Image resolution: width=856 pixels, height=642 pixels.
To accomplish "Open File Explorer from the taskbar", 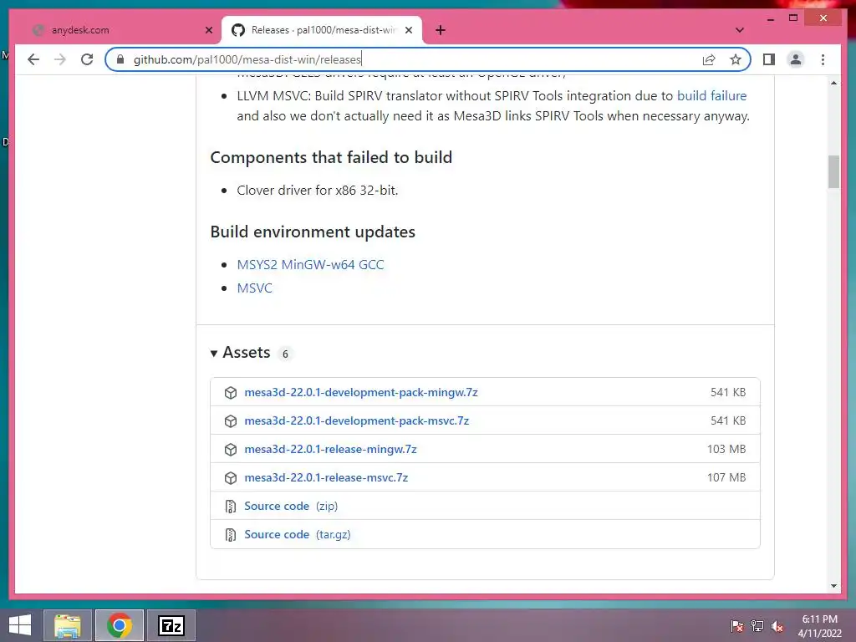I will pos(67,625).
